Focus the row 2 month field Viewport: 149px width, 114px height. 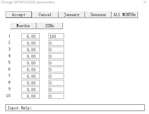point(31,43)
